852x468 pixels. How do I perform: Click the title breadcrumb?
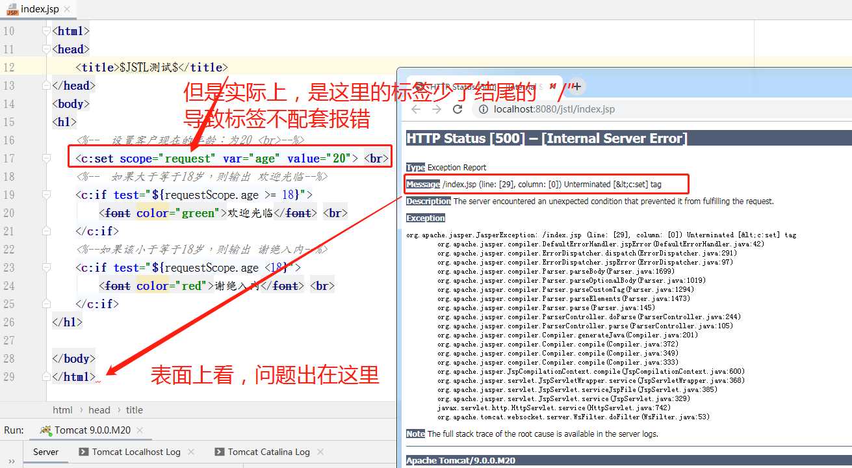135,409
